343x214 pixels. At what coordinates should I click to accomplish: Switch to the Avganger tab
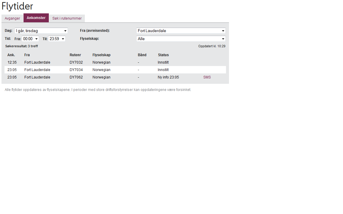pyautogui.click(x=12, y=18)
